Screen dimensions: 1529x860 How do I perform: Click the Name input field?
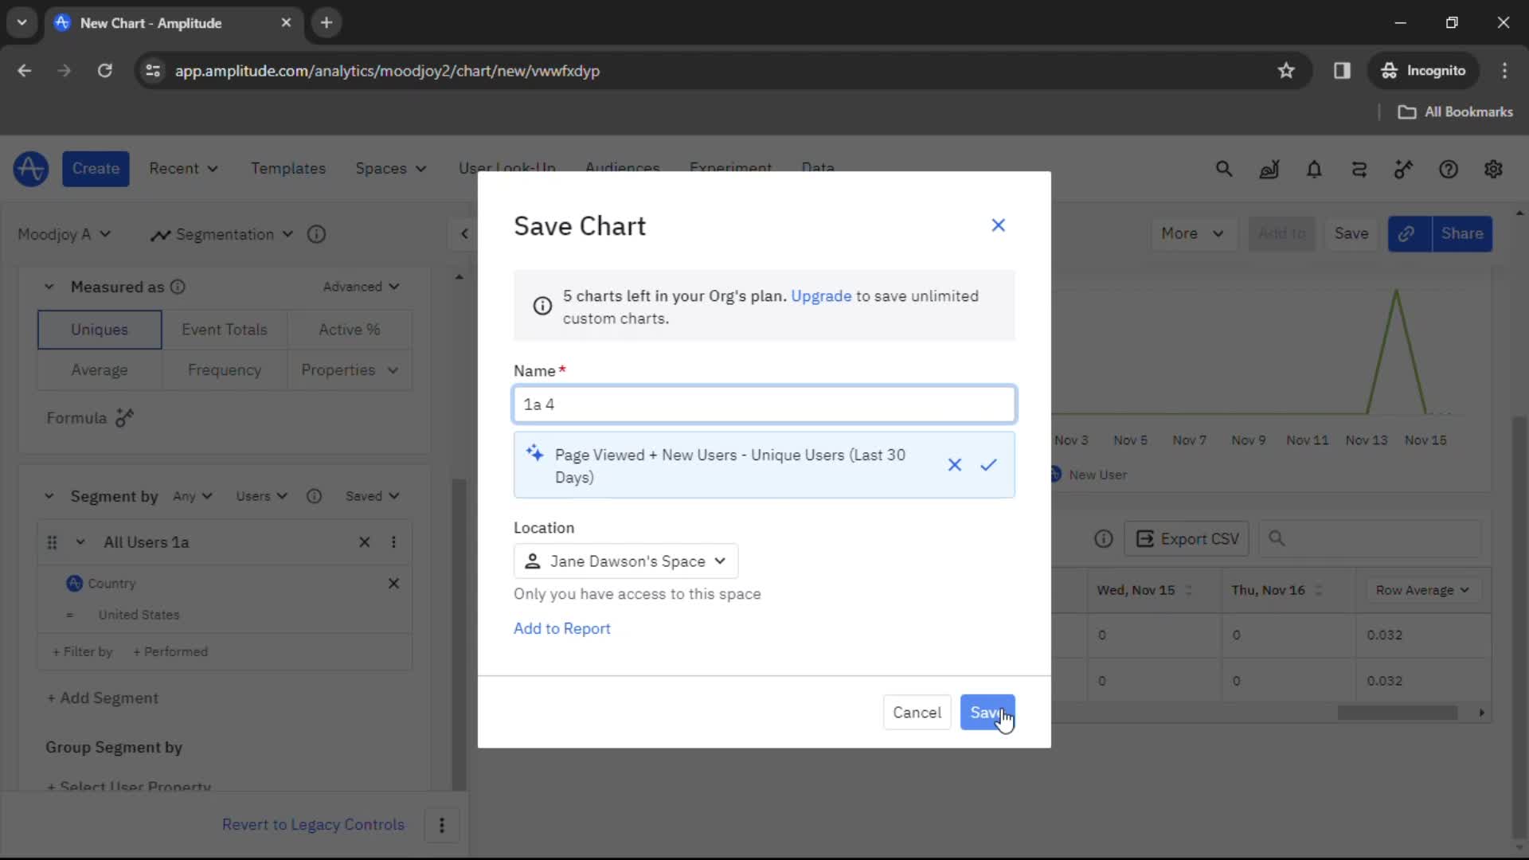[765, 405]
